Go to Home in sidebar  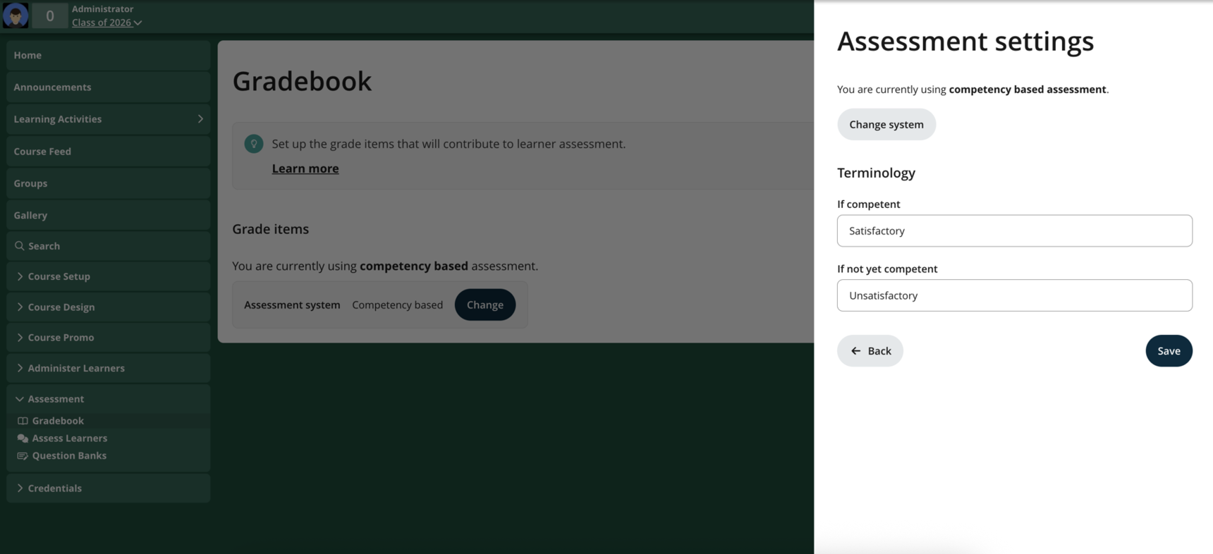(109, 55)
